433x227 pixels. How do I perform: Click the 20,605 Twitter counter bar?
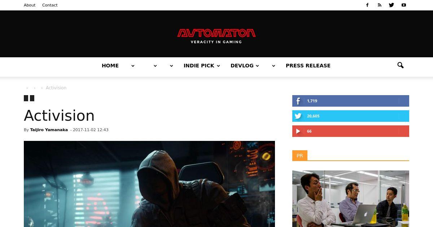351,116
